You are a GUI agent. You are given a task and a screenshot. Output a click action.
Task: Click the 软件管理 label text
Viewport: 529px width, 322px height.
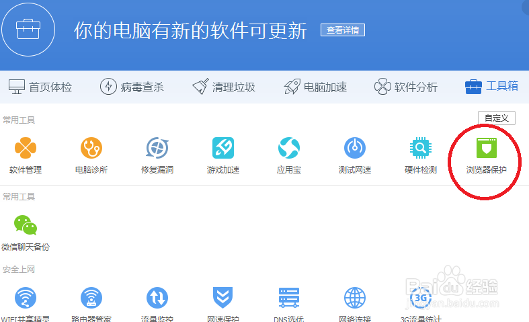click(26, 170)
